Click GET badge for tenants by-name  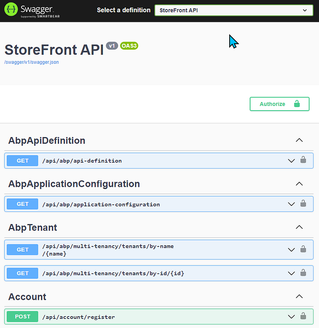pyautogui.click(x=22, y=250)
